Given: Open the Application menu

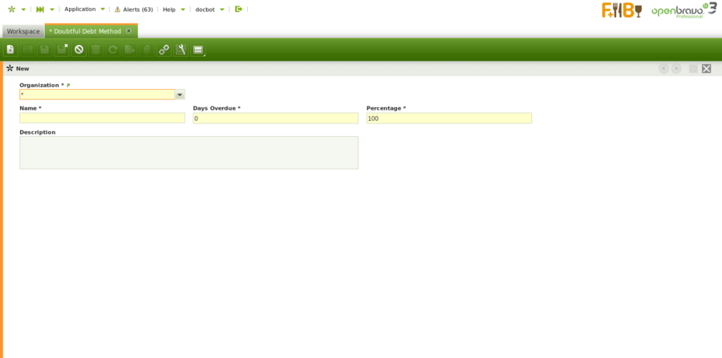Looking at the screenshot, I should (x=80, y=10).
